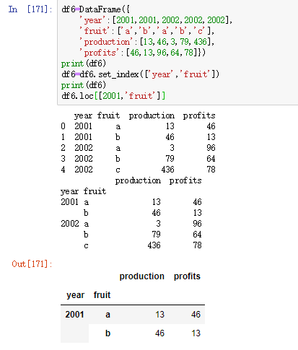The height and width of the screenshot is (350, 298).
Task: Click the 'profits' list line in code
Action: (x=142, y=53)
